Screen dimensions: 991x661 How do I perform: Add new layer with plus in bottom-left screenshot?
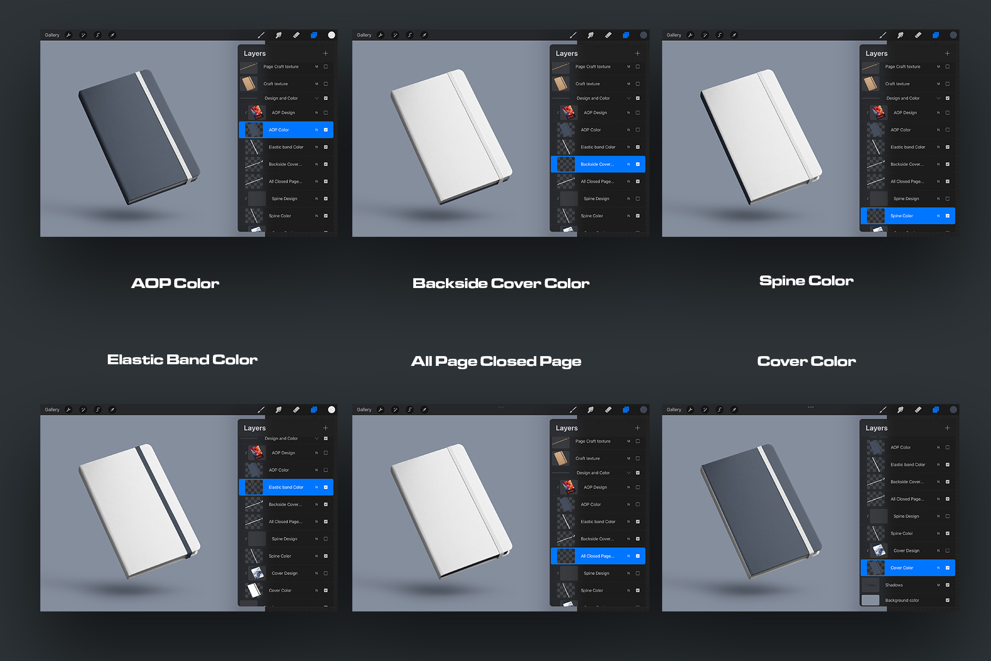point(326,428)
